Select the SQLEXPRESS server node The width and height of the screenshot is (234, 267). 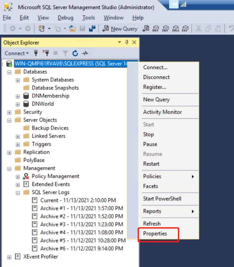point(71,64)
